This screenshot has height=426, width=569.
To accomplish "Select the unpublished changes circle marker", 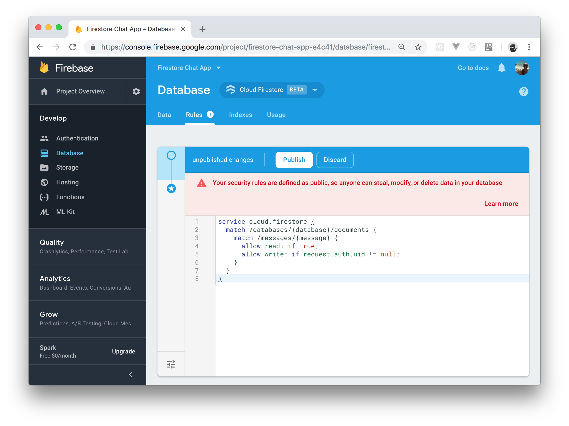I will (x=171, y=156).
